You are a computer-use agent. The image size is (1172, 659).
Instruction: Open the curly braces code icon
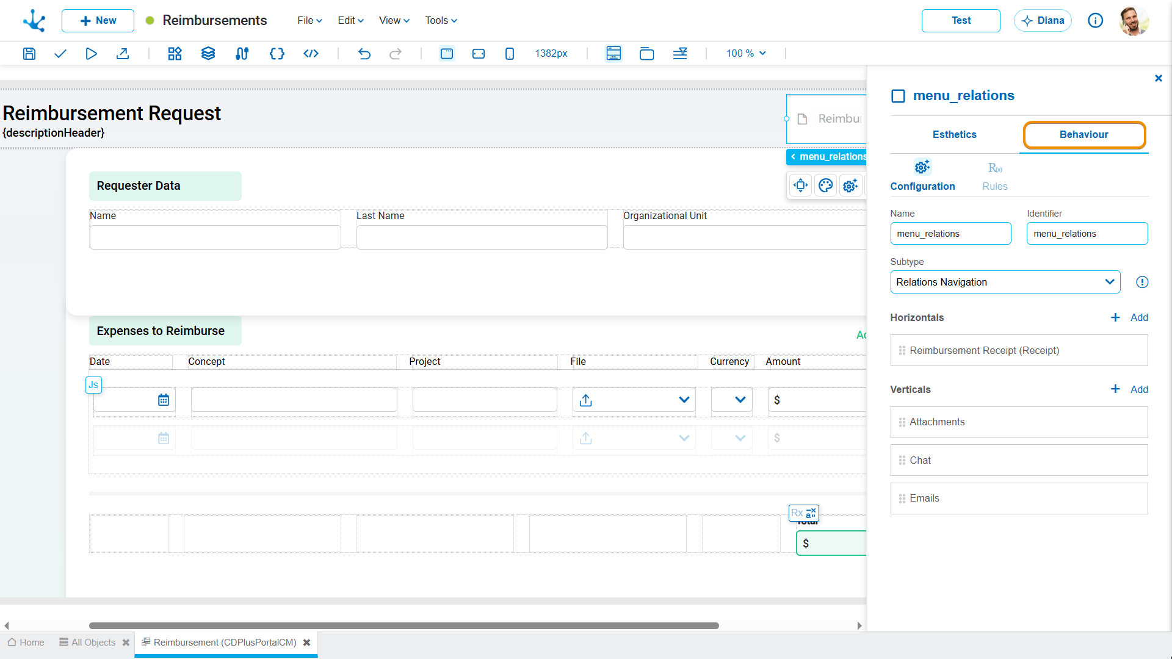tap(277, 54)
